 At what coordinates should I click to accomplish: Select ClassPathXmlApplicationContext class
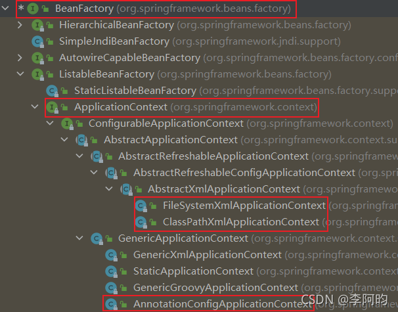pos(241,222)
